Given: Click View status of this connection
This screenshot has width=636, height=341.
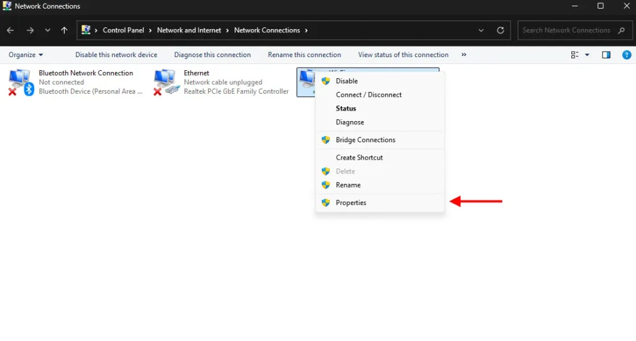Looking at the screenshot, I should (403, 55).
